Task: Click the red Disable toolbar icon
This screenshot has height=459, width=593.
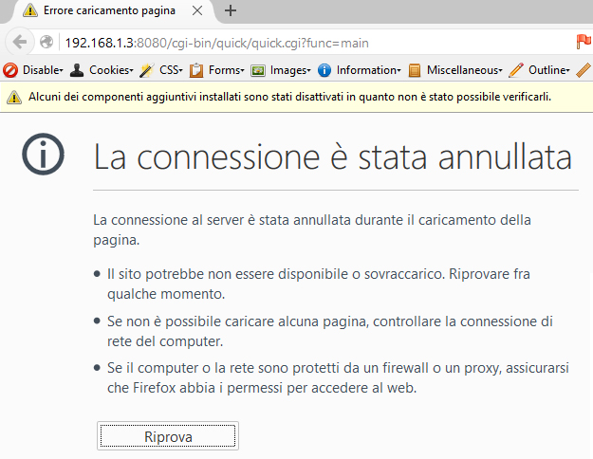Action: click(x=11, y=70)
